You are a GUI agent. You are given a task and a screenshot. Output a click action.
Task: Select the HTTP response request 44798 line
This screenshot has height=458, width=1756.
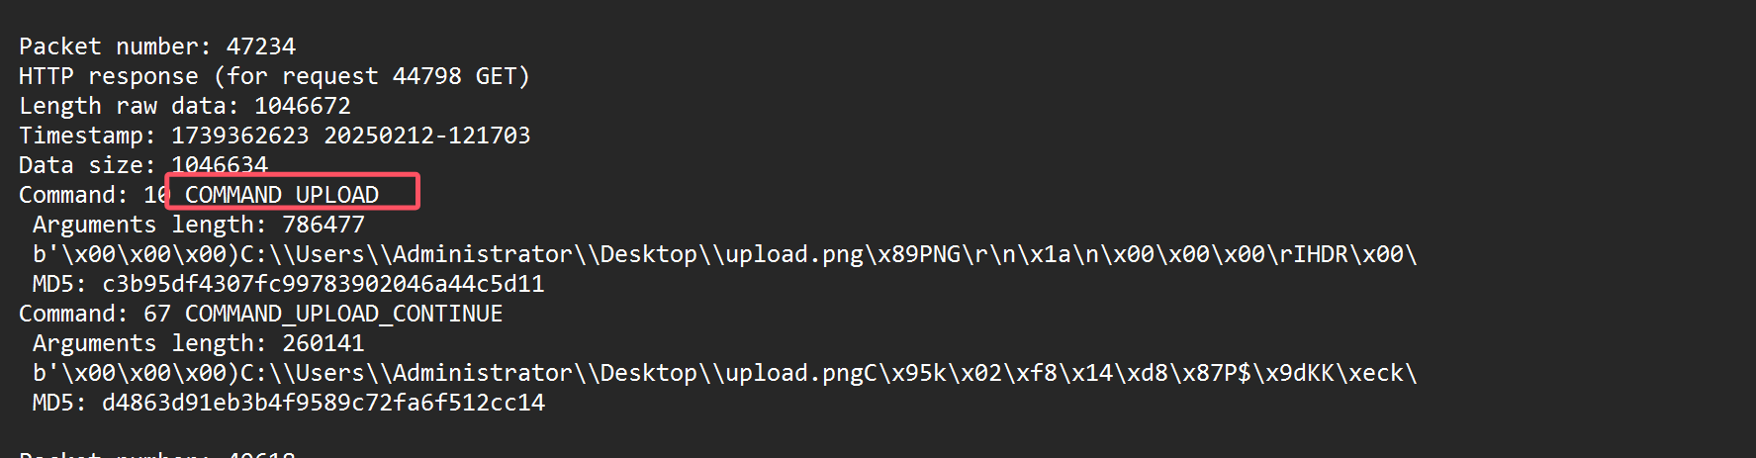pos(274,76)
